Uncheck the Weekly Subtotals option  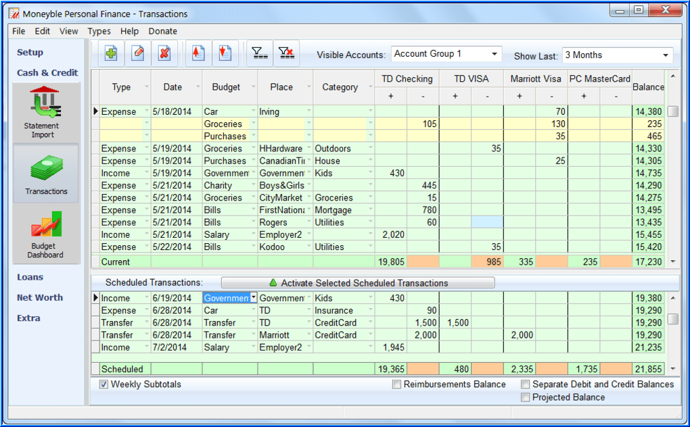[x=103, y=384]
